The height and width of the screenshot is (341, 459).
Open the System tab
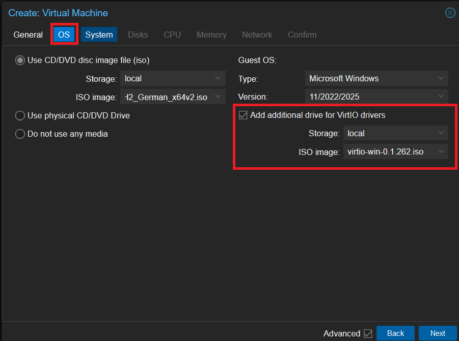[x=99, y=35]
